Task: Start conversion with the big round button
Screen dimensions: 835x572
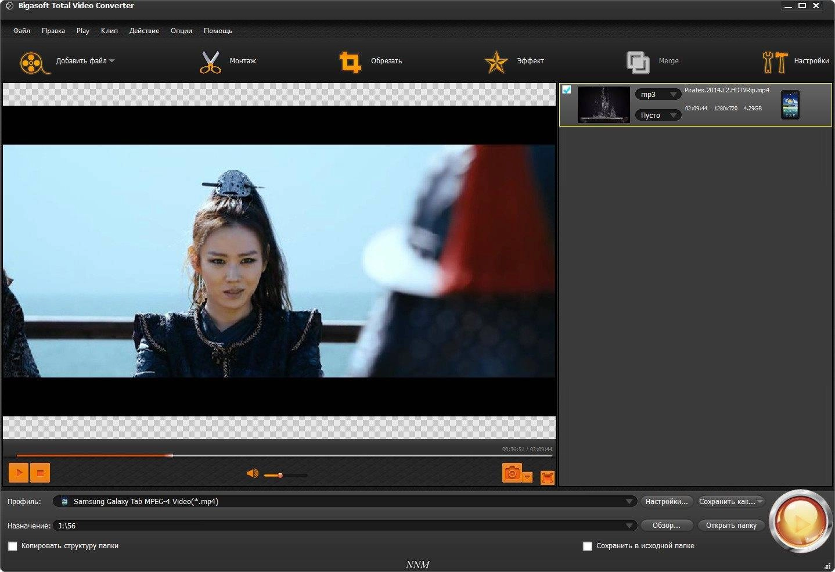Action: 801,521
